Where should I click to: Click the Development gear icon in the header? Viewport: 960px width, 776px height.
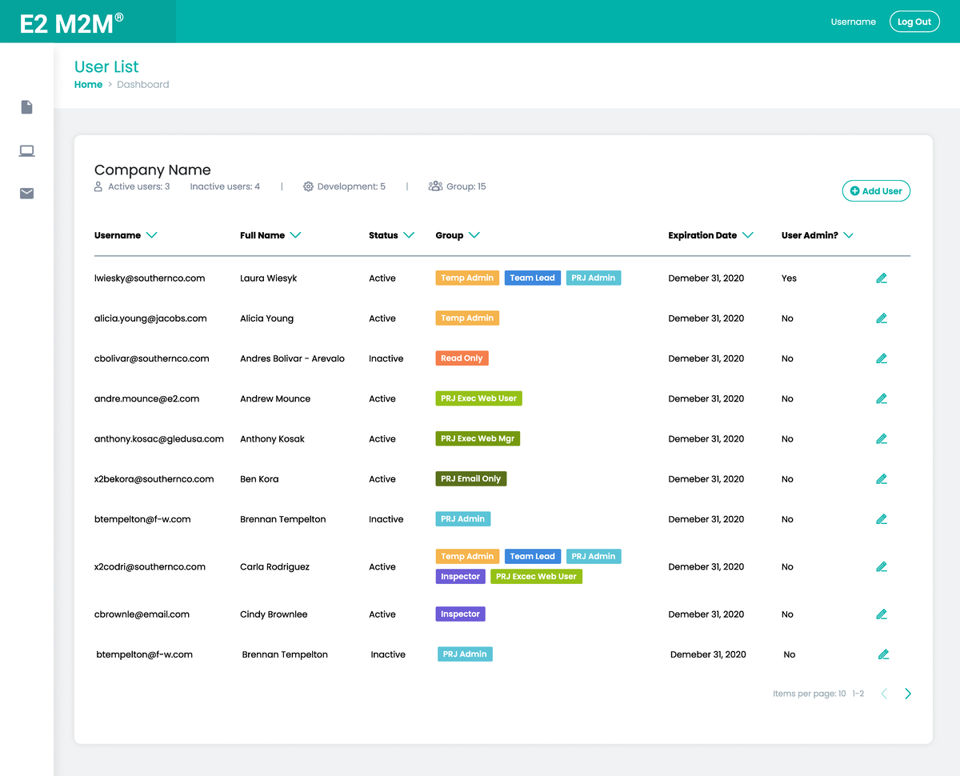click(x=308, y=186)
